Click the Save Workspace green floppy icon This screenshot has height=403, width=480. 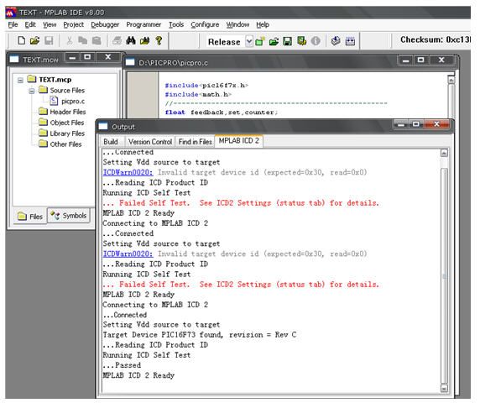pyautogui.click(x=288, y=41)
